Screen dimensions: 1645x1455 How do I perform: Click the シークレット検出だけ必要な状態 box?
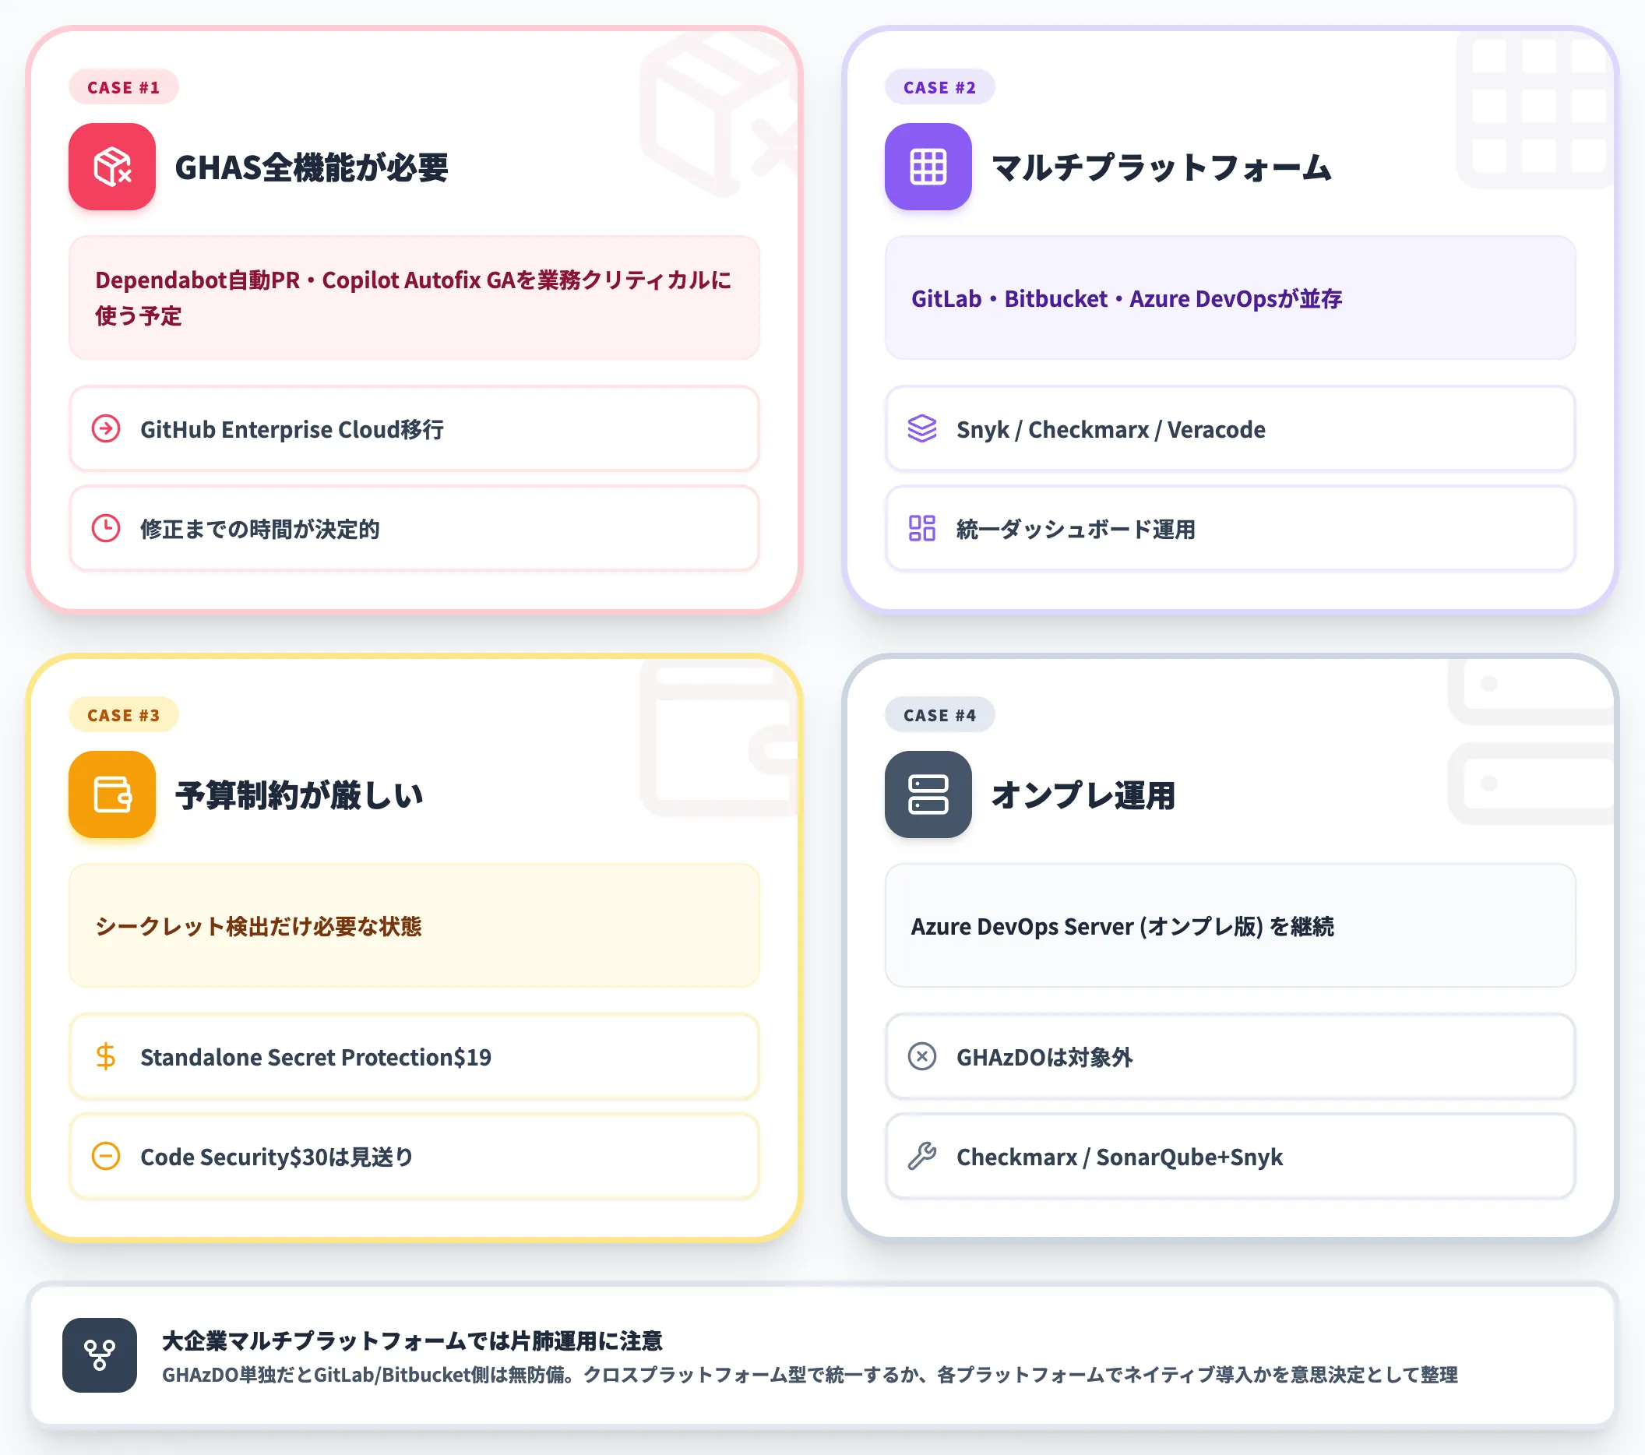[414, 925]
